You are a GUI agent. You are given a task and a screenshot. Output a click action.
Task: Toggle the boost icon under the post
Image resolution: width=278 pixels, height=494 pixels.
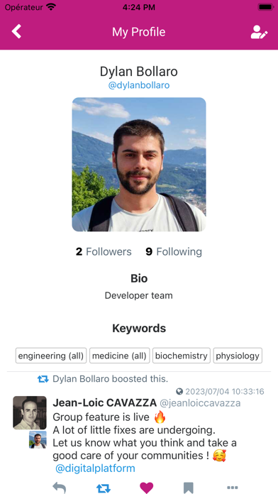pyautogui.click(x=104, y=488)
